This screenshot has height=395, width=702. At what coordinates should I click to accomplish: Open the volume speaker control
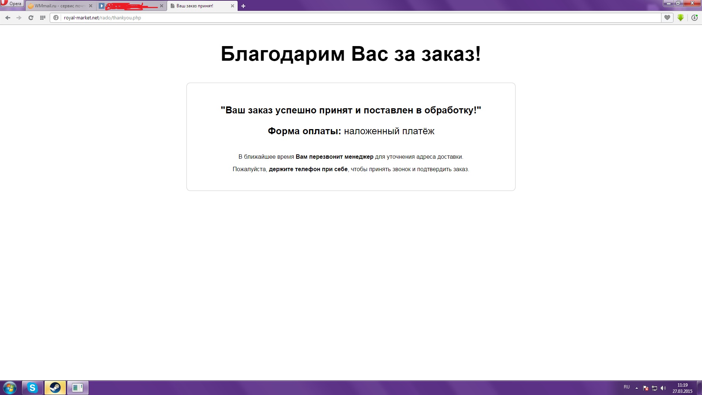click(x=663, y=388)
